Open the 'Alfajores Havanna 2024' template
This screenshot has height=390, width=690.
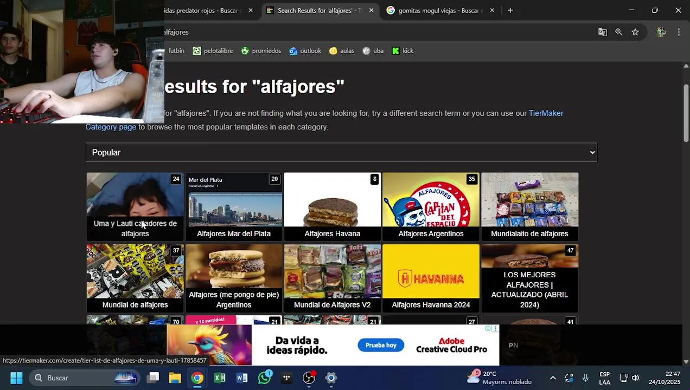[x=431, y=278]
